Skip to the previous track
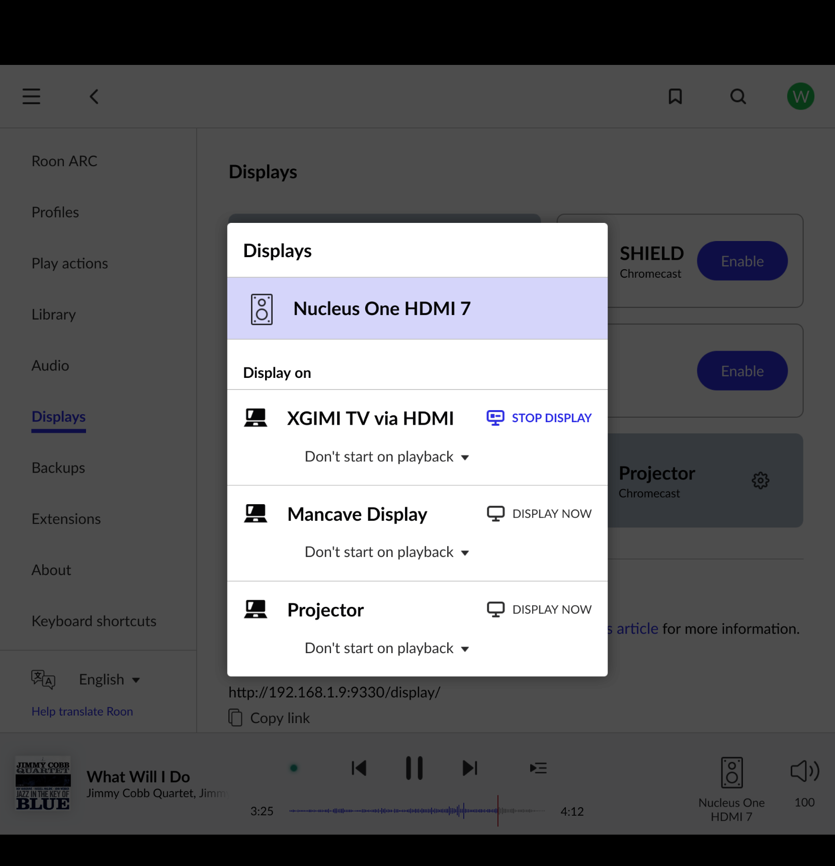835x866 pixels. pyautogui.click(x=359, y=768)
